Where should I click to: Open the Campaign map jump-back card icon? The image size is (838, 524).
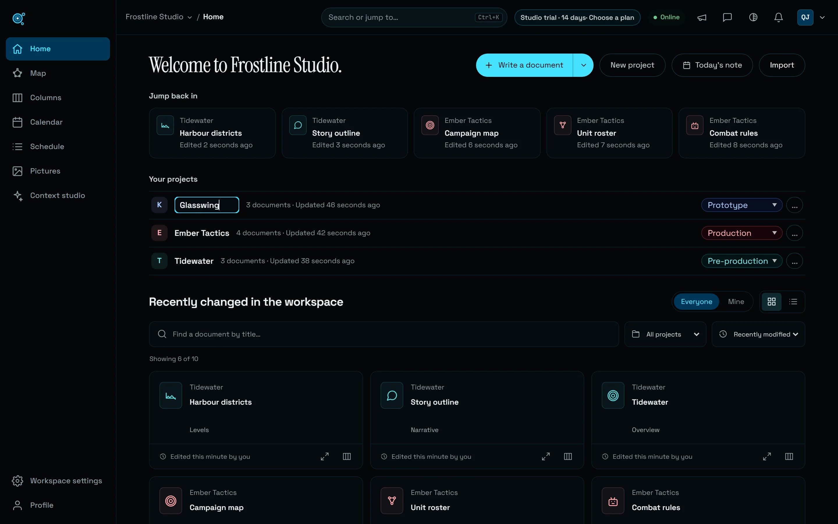tap(430, 125)
